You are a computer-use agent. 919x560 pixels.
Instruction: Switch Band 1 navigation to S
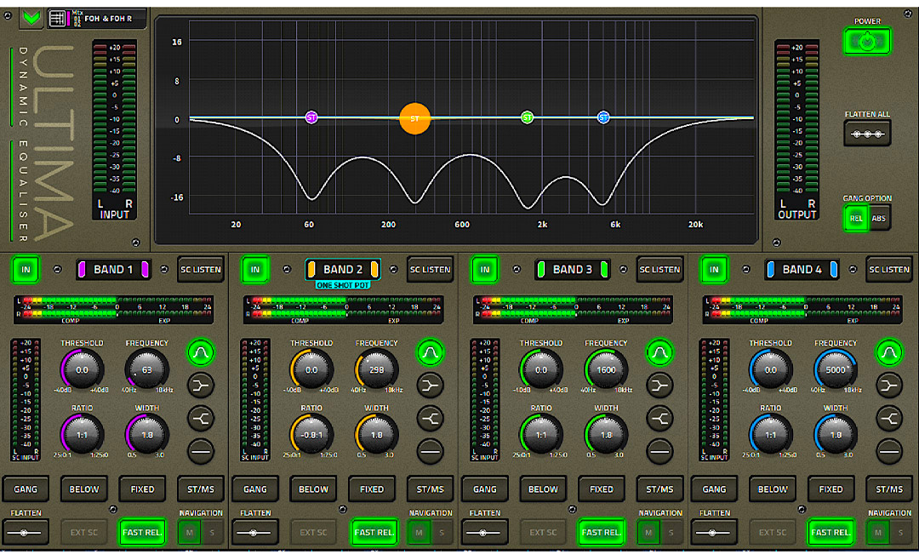(211, 533)
